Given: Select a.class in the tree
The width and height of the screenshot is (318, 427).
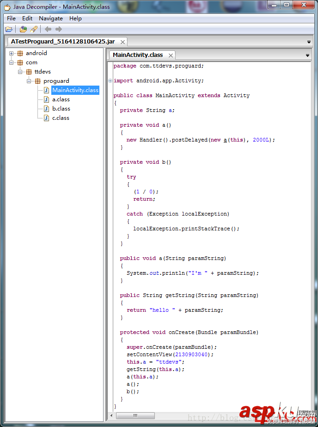Looking at the screenshot, I should pos(61,99).
